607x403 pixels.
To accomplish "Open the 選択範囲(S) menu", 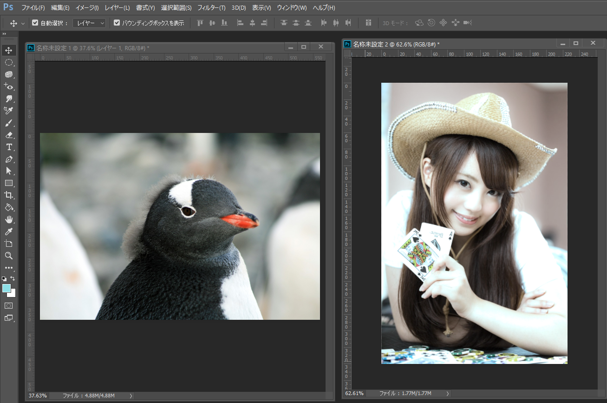I will tap(176, 8).
